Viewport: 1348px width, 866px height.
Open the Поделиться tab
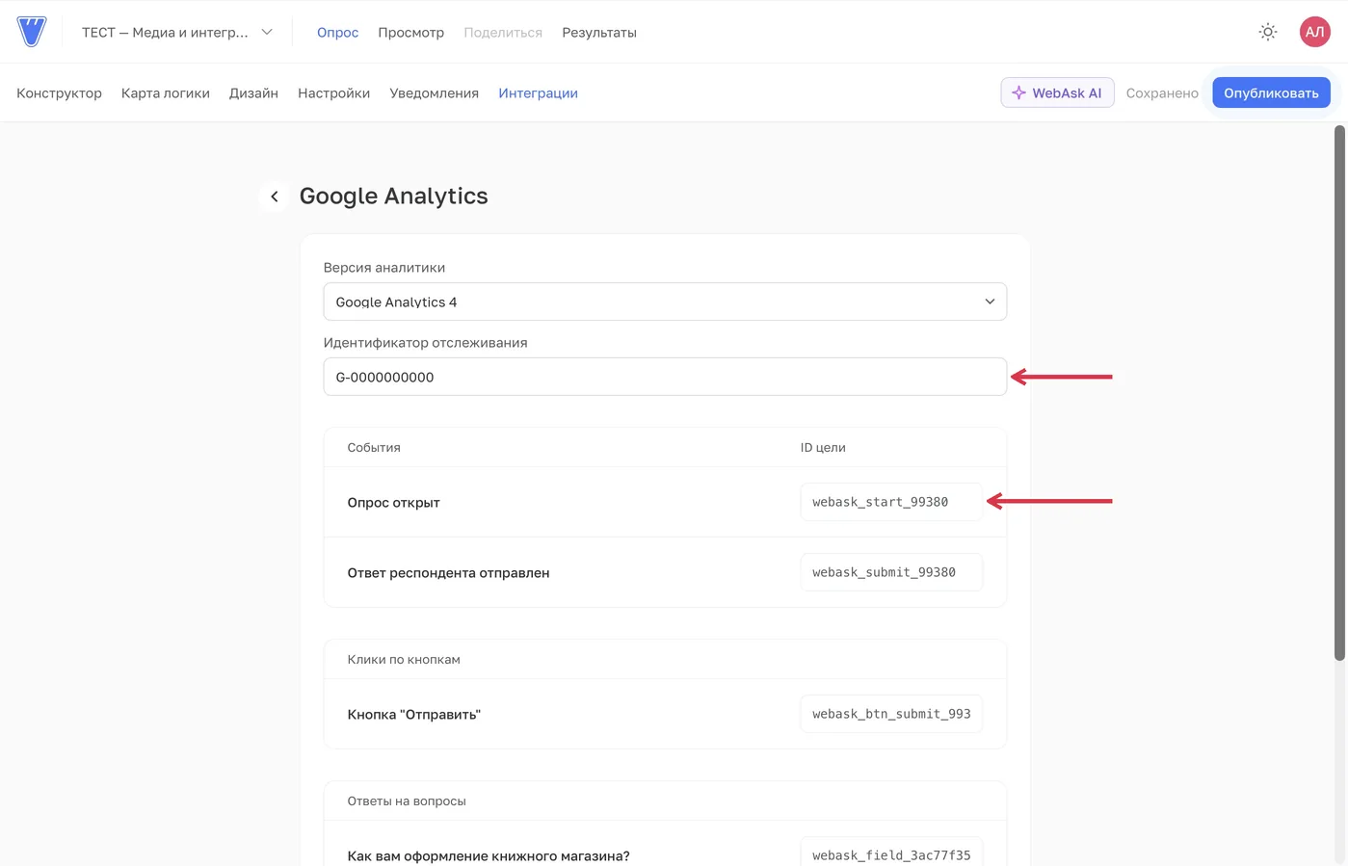tap(503, 33)
